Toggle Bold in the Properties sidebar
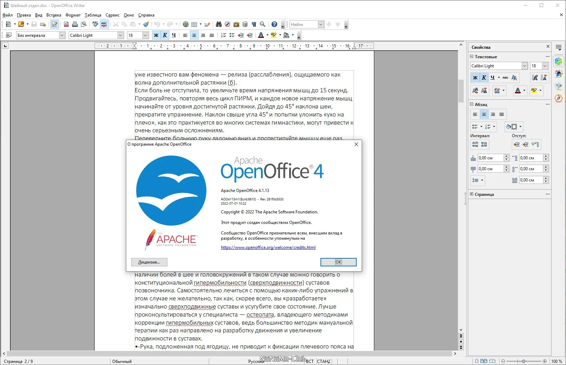Screen dimensions: 566x365 [475, 78]
